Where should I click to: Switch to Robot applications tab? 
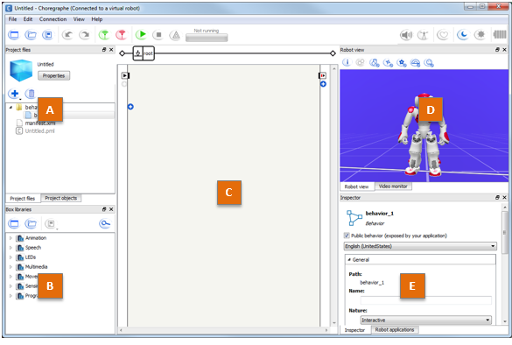click(x=395, y=329)
